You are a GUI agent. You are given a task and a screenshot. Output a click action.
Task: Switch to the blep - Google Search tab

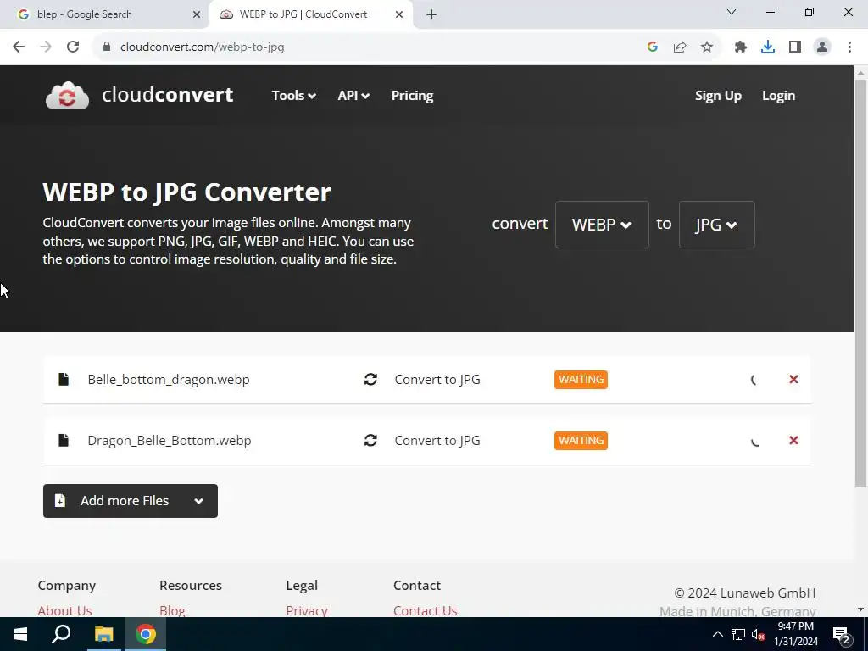pos(105,14)
